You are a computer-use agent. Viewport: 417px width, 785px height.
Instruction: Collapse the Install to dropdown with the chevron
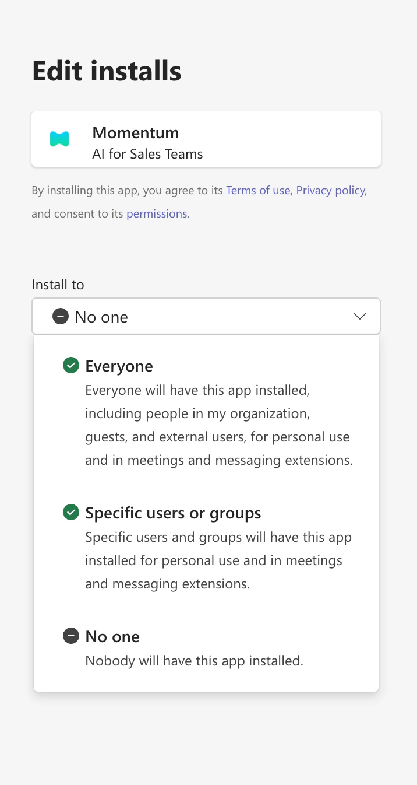[x=360, y=316]
